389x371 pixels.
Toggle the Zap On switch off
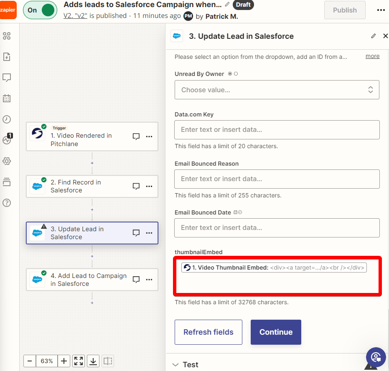[40, 10]
